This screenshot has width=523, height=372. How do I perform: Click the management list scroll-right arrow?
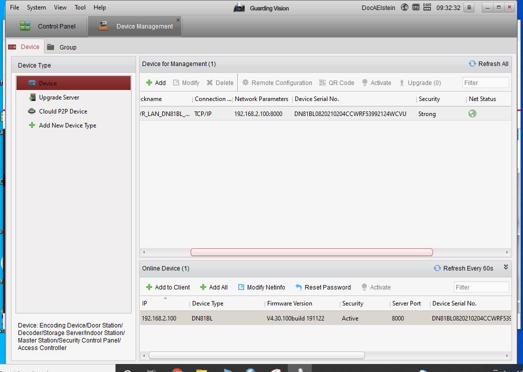(x=507, y=252)
